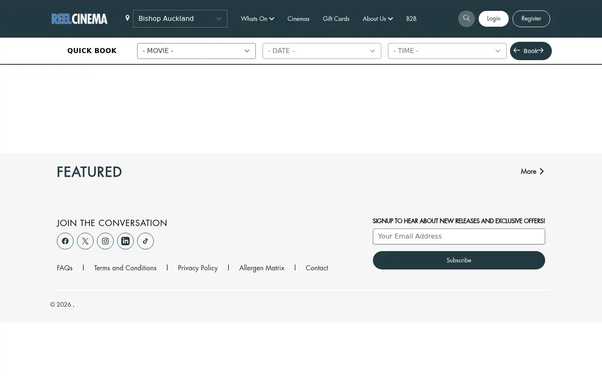This screenshot has width=602, height=376.
Task: Open the B2B menu item
Action: pos(411,19)
